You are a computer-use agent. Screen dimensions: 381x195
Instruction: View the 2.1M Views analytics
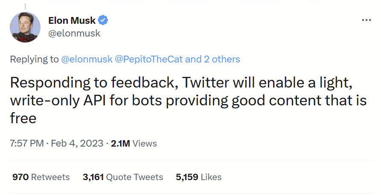(134, 144)
